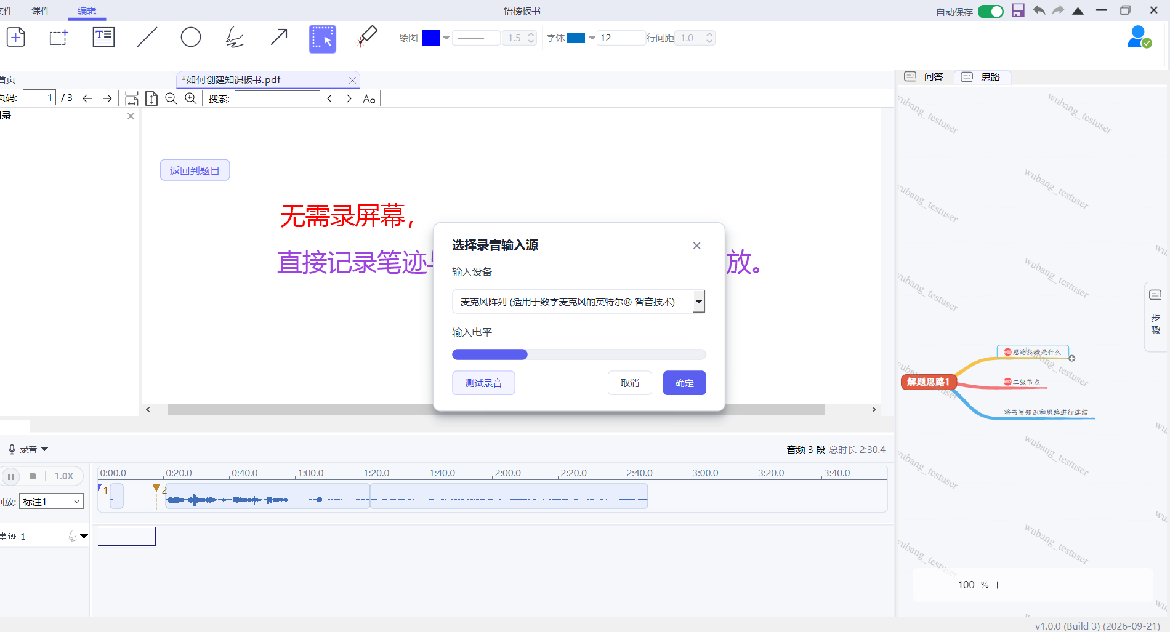Select the add selection region tool
Screen dimensions: 1170x632
pyautogui.click(x=58, y=38)
